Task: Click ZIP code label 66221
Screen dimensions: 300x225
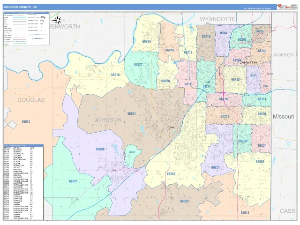Action: [216, 167]
